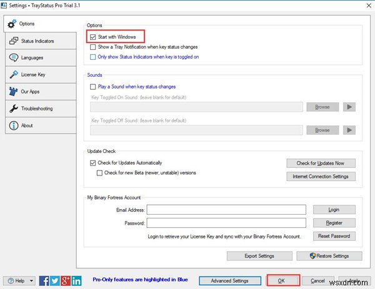Enable Check for new Beta versions
375x289 pixels.
tap(99, 173)
